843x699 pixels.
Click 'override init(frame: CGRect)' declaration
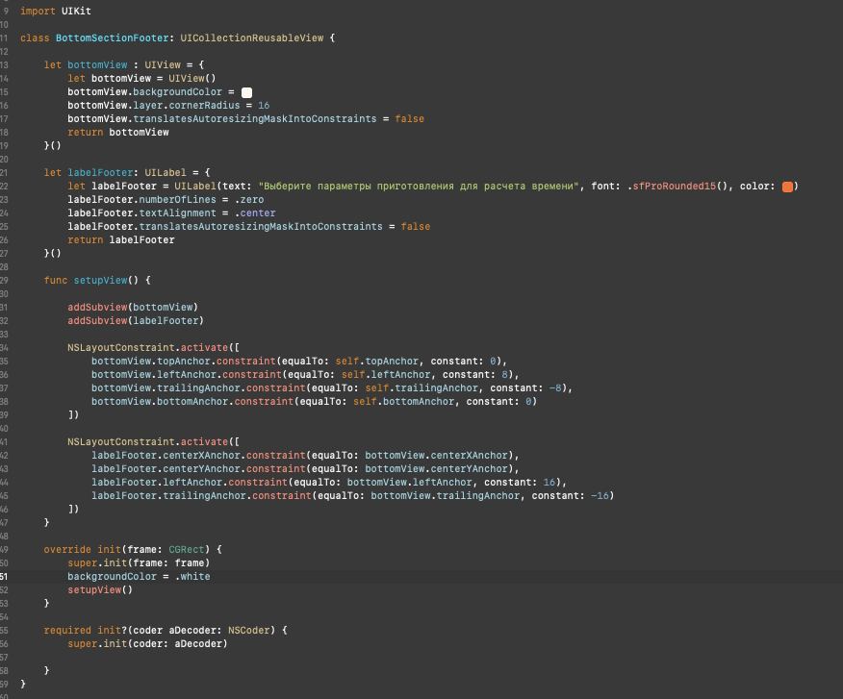(133, 550)
